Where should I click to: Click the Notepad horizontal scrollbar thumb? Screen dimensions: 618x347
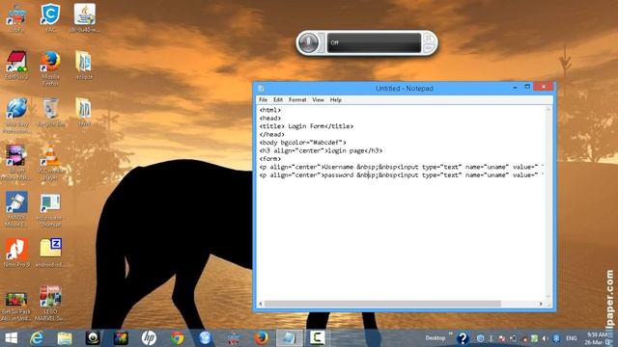pos(382,304)
